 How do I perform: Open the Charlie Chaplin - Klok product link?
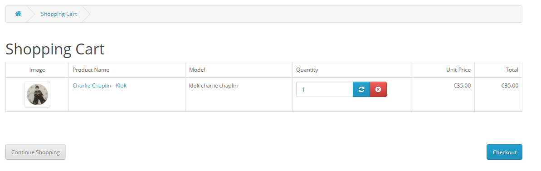(x=99, y=85)
